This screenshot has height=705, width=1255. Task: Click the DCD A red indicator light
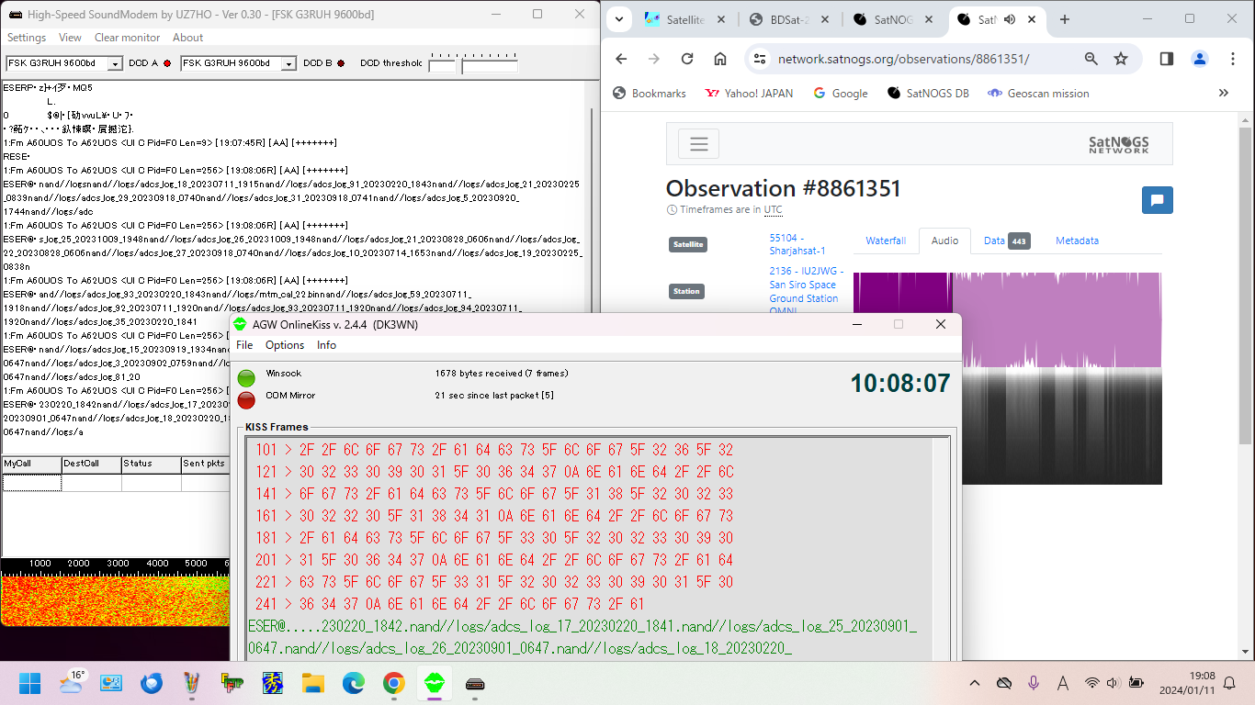click(x=166, y=63)
